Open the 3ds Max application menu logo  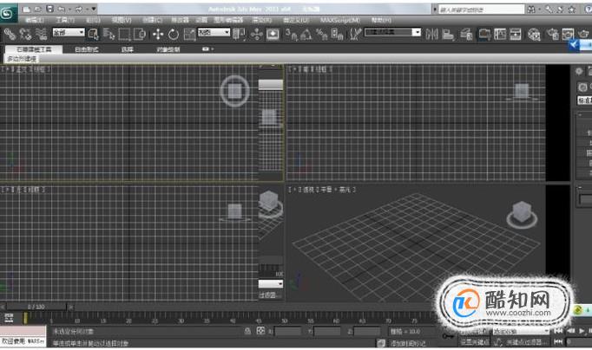coord(8,13)
